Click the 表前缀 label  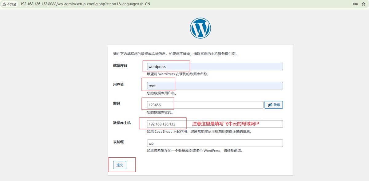pos(118,142)
